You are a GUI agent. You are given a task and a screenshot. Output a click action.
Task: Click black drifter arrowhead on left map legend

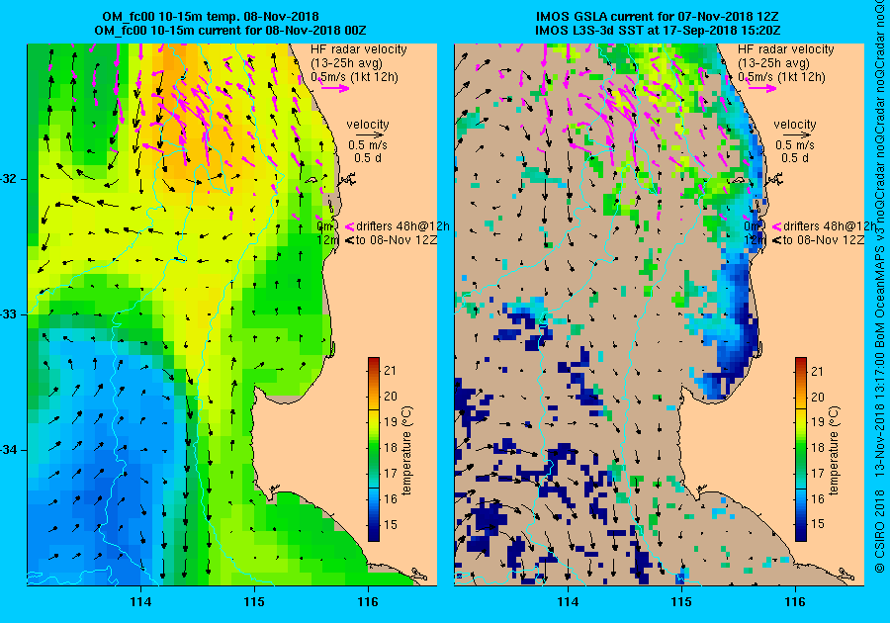click(349, 240)
